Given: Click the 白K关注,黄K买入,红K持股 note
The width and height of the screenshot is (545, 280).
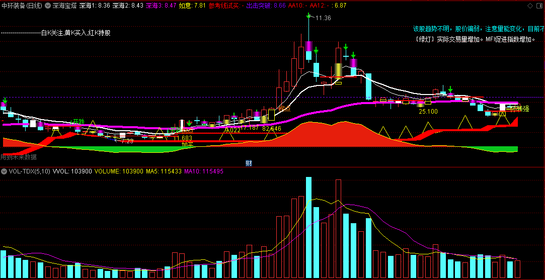Looking at the screenshot, I should (x=76, y=33).
